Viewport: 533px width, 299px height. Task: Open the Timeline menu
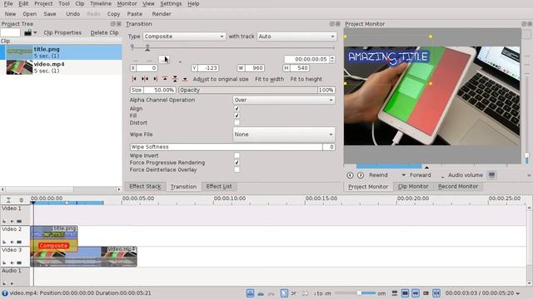[x=101, y=3]
